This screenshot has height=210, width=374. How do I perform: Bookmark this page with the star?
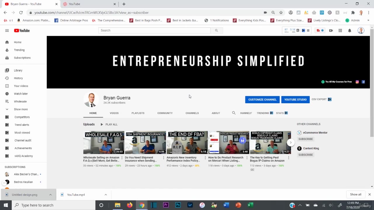tap(281, 13)
